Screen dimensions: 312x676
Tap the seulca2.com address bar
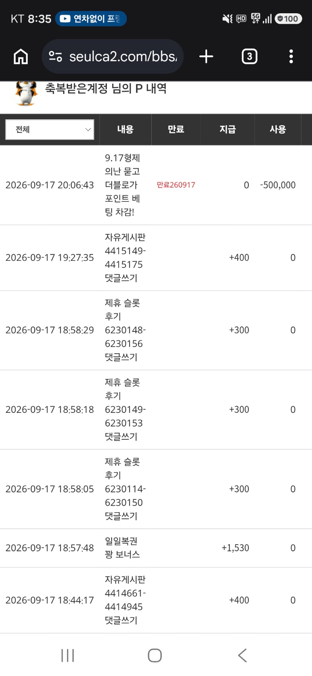pyautogui.click(x=113, y=57)
